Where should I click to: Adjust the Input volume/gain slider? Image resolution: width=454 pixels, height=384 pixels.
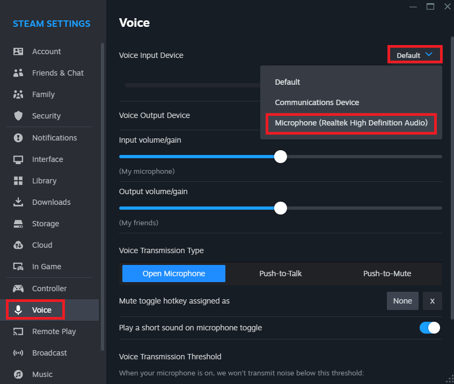click(x=280, y=157)
